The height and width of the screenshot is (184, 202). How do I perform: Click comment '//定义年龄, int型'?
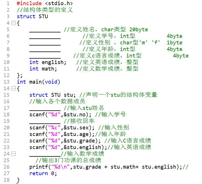109,49
